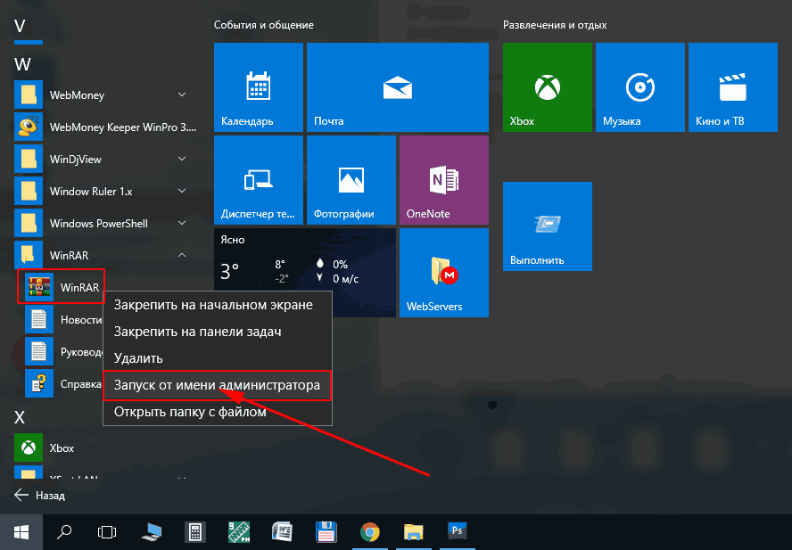Image resolution: width=792 pixels, height=550 pixels.
Task: Open the Диспетчер телефонов tile
Action: [x=258, y=180]
